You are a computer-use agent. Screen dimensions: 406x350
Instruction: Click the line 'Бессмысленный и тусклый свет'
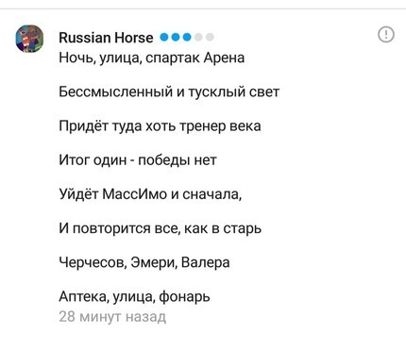tap(169, 92)
